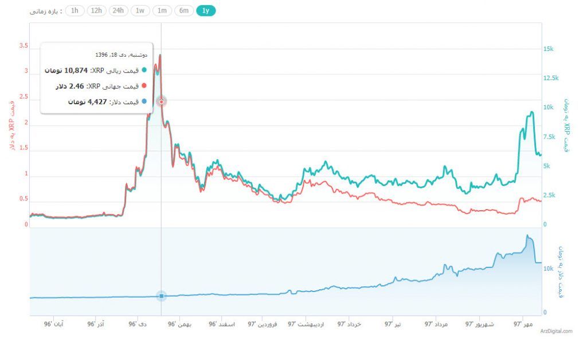Click the 15k right axis label
The image size is (587, 343).
pos(549,49)
